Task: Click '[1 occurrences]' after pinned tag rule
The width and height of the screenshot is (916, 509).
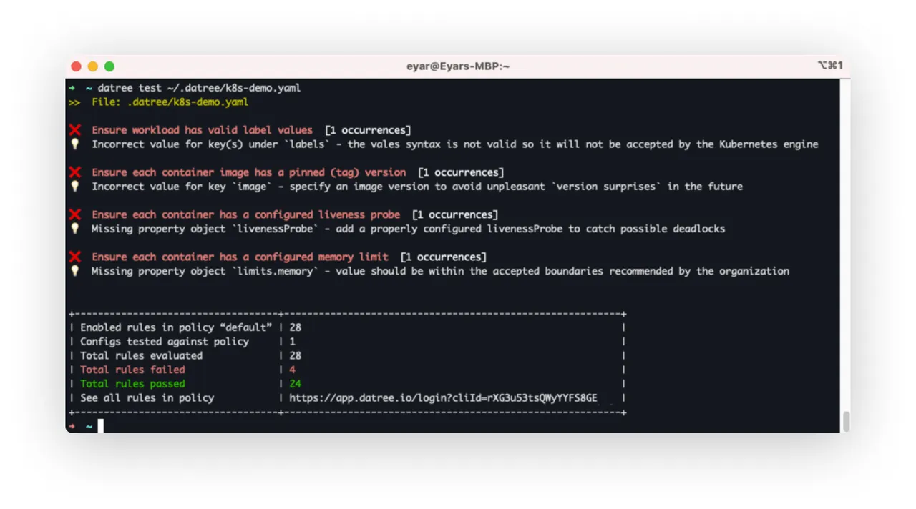Action: point(461,172)
